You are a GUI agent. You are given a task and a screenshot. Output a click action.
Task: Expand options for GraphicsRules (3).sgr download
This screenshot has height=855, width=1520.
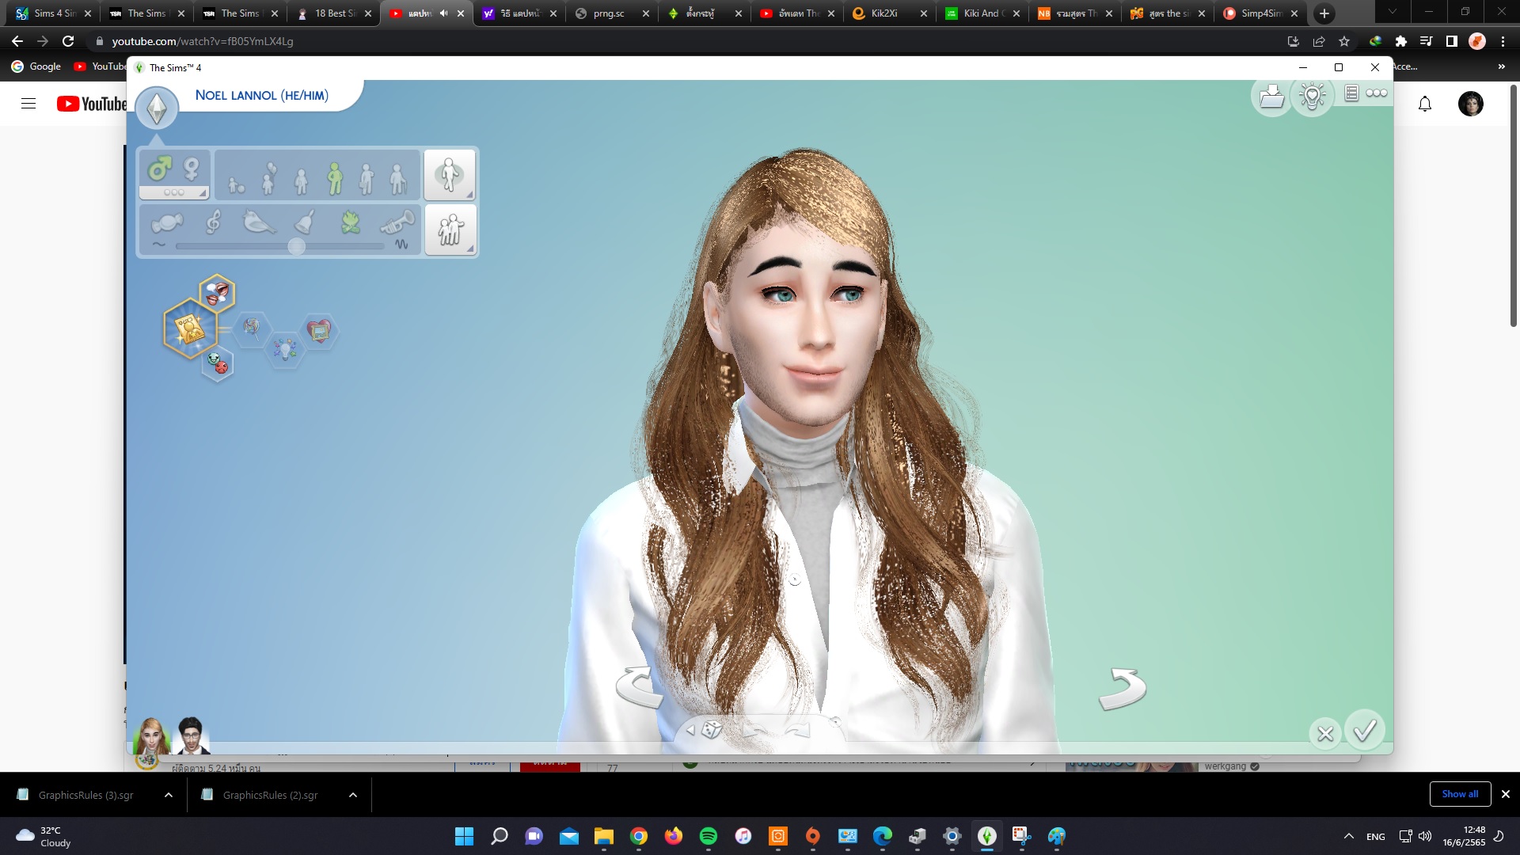169,795
